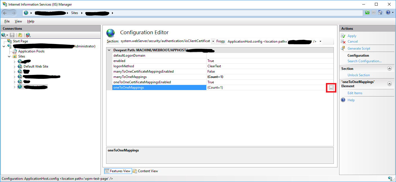Click the ellipsis button on the oneToOneMappings row
Image resolution: width=396 pixels, height=182 pixels.
[x=331, y=88]
